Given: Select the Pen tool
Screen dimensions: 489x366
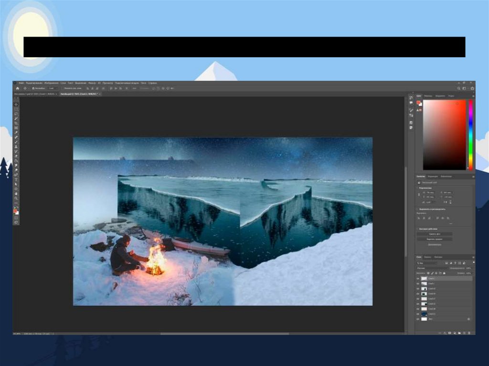Looking at the screenshot, I should point(16,174).
